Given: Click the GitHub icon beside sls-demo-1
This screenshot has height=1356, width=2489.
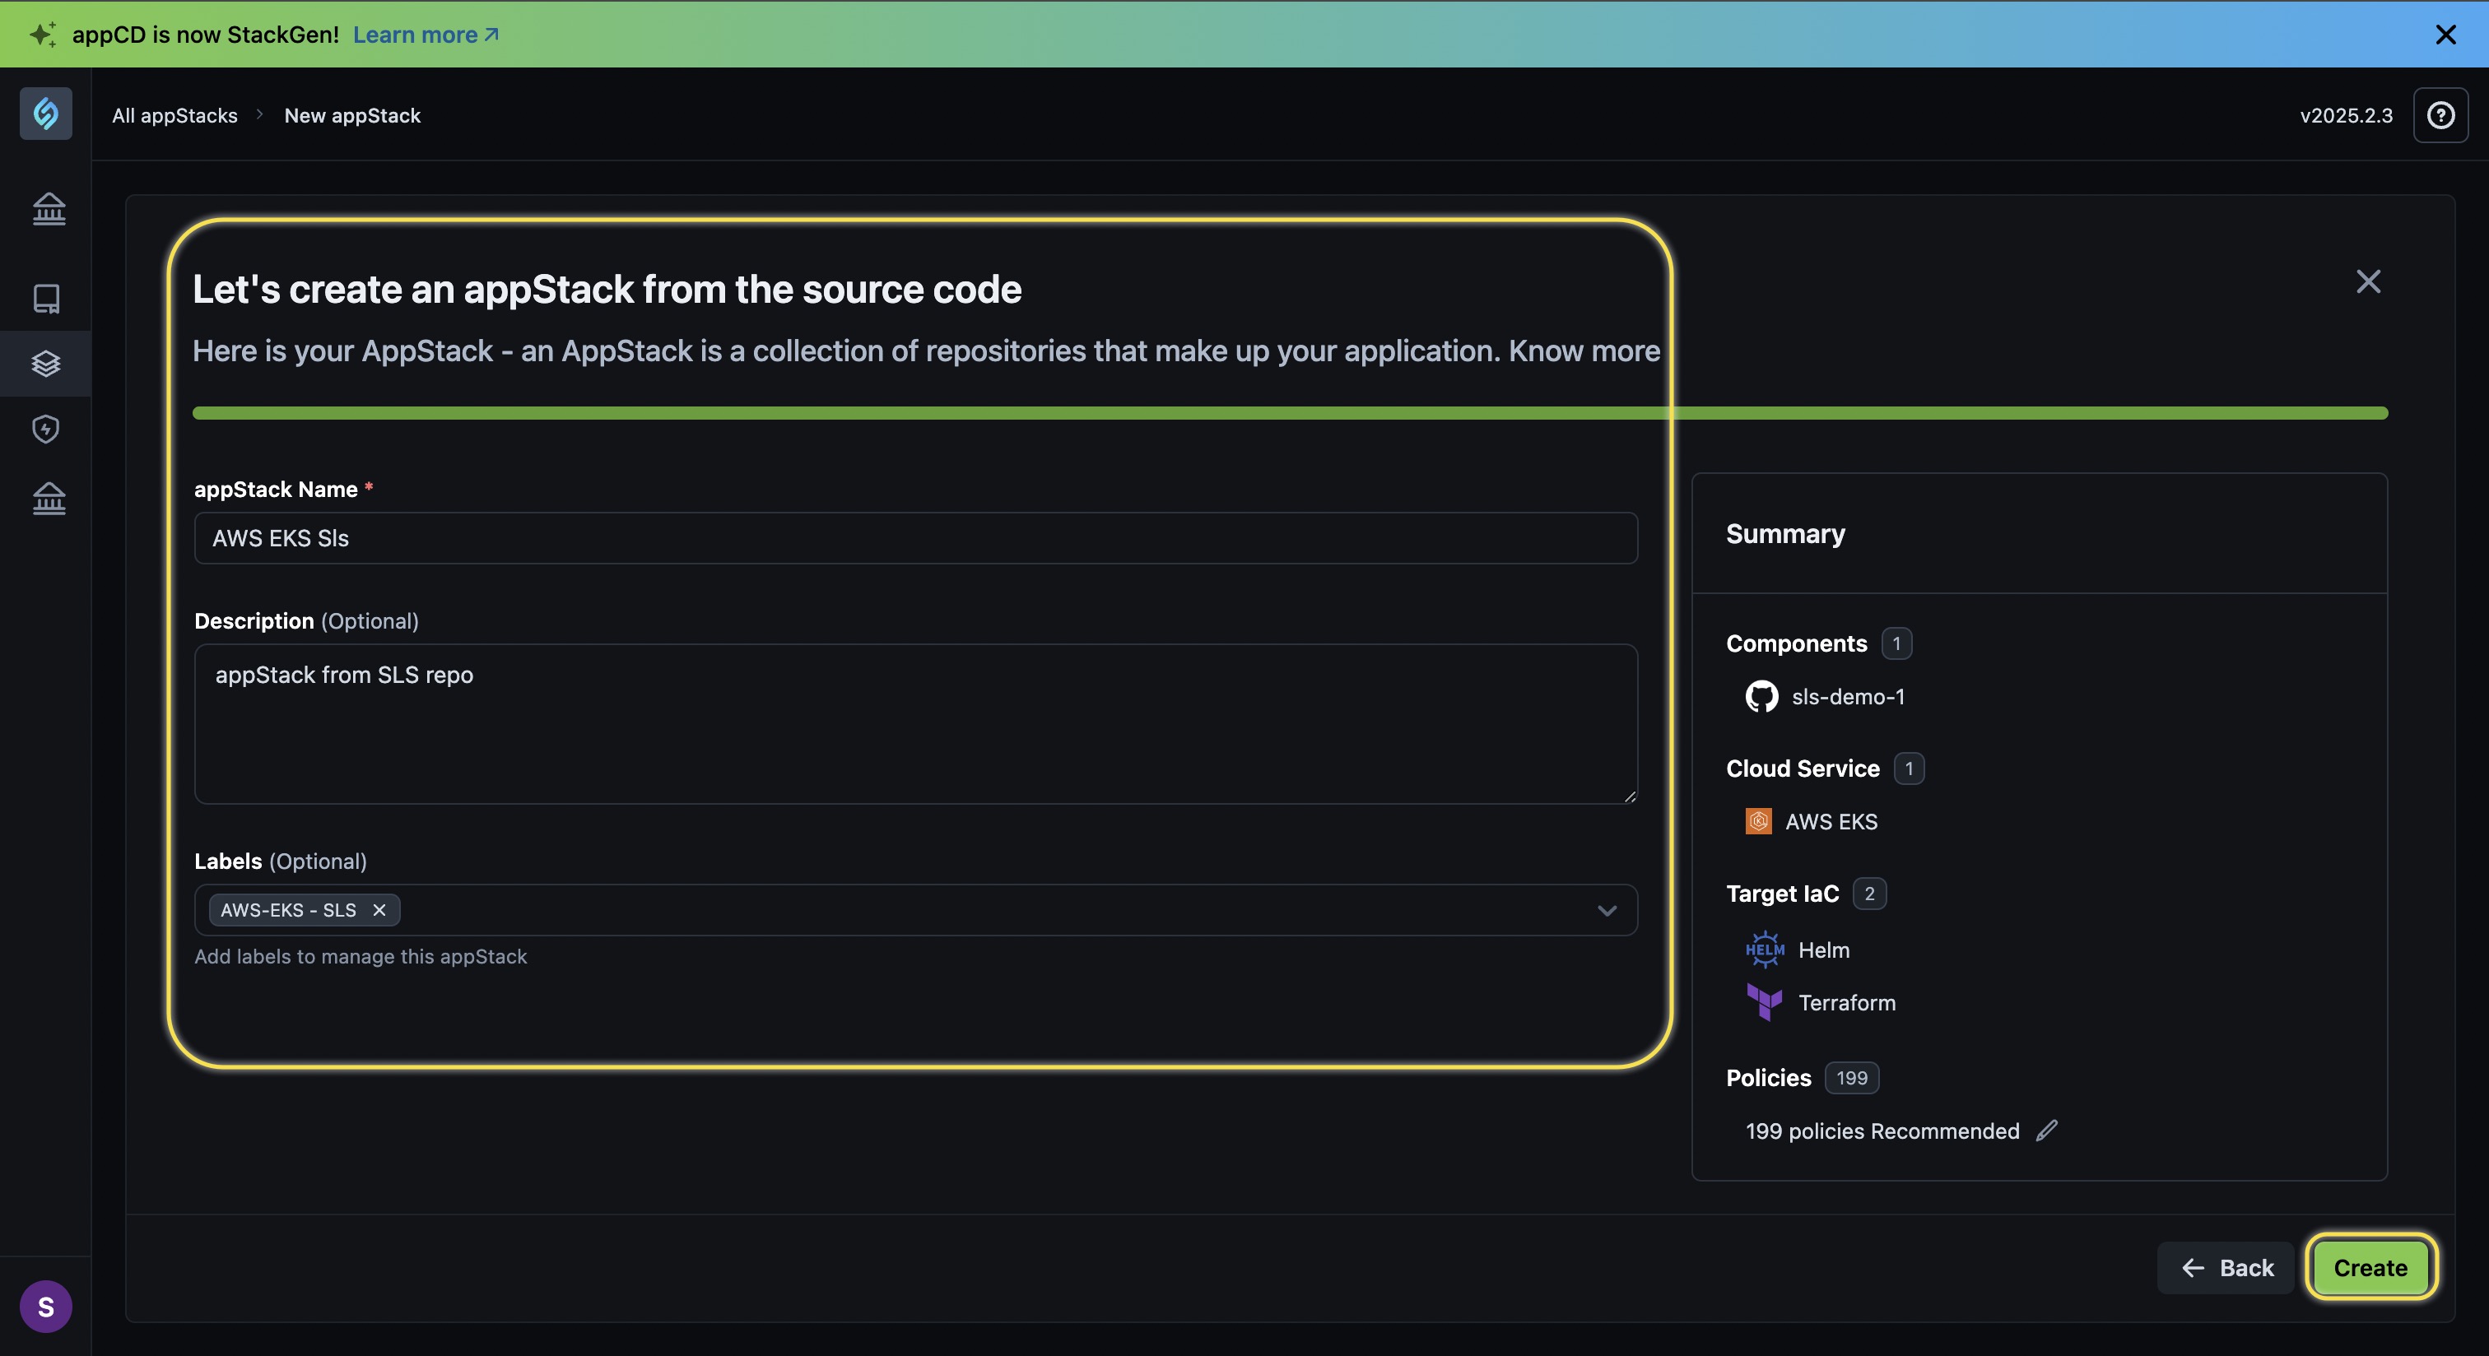Looking at the screenshot, I should click(1761, 696).
